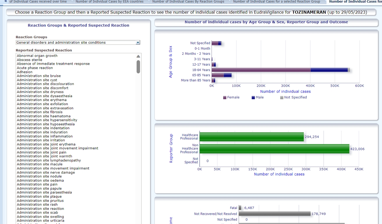Screen dimensions: 382x224
Task: Select Administration site erythema entry
Action: coord(41,100)
